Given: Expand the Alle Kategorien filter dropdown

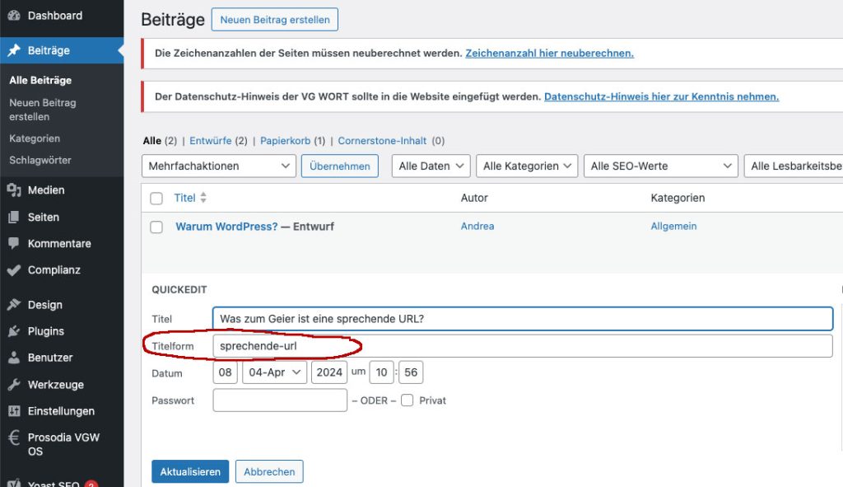Looking at the screenshot, I should pos(527,166).
